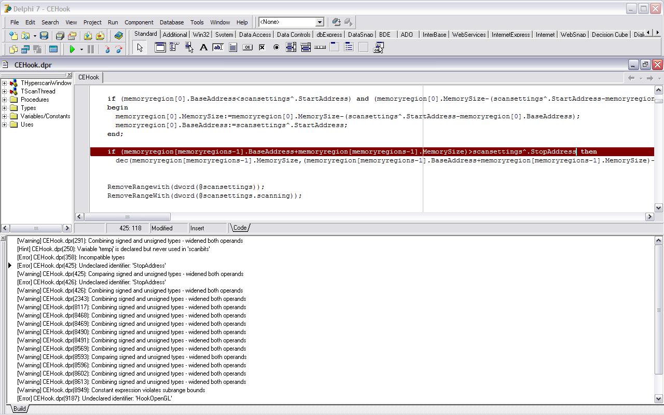Open the Help contents book icon

[119, 36]
